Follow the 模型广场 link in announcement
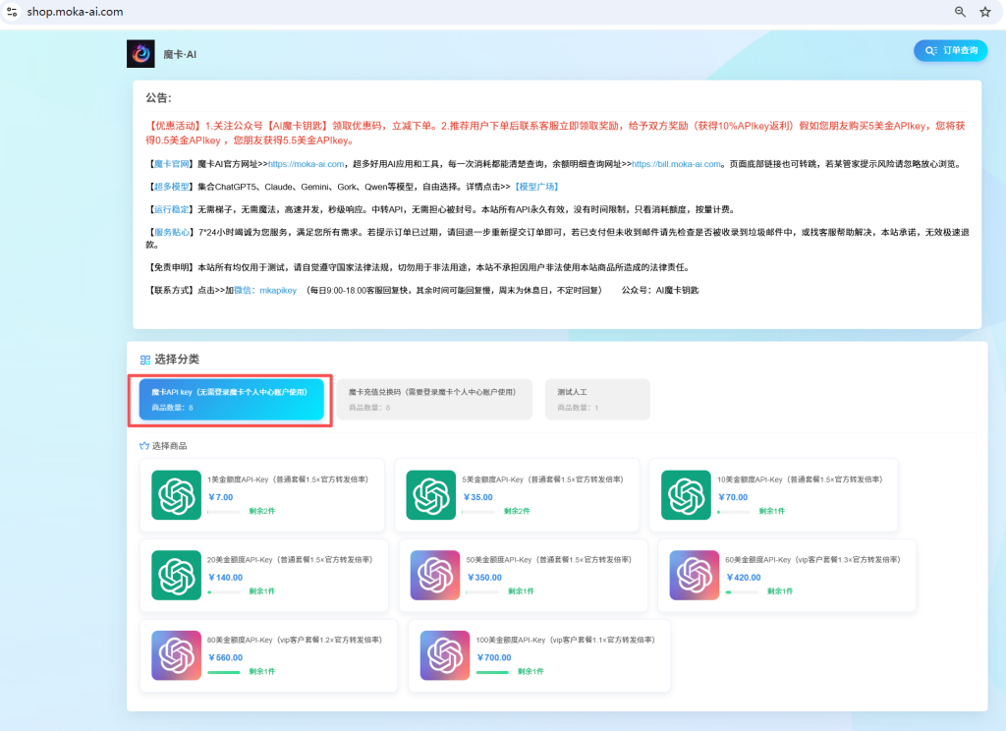The height and width of the screenshot is (731, 1006). click(536, 186)
